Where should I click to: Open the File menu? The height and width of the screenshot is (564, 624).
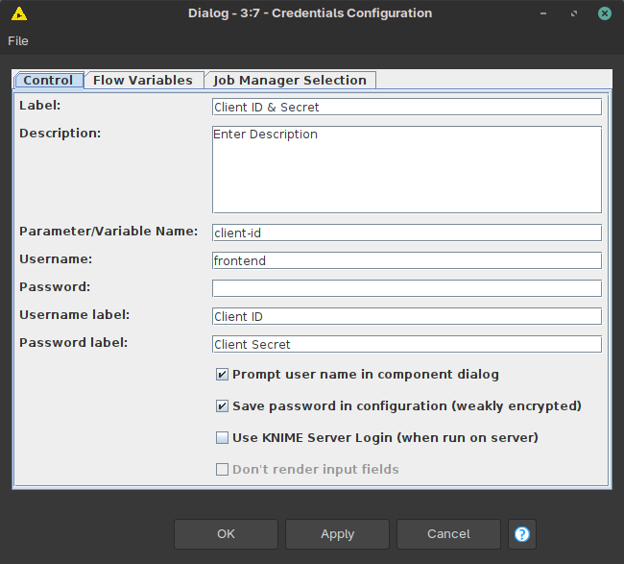18,40
